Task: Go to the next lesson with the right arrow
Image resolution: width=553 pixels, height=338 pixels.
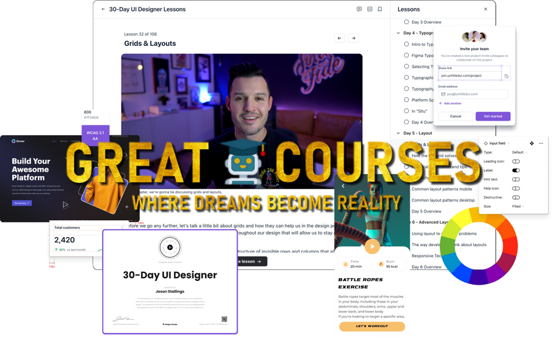Action: [x=353, y=38]
